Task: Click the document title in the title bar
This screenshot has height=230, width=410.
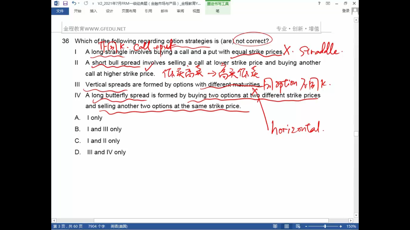Action: [149, 4]
